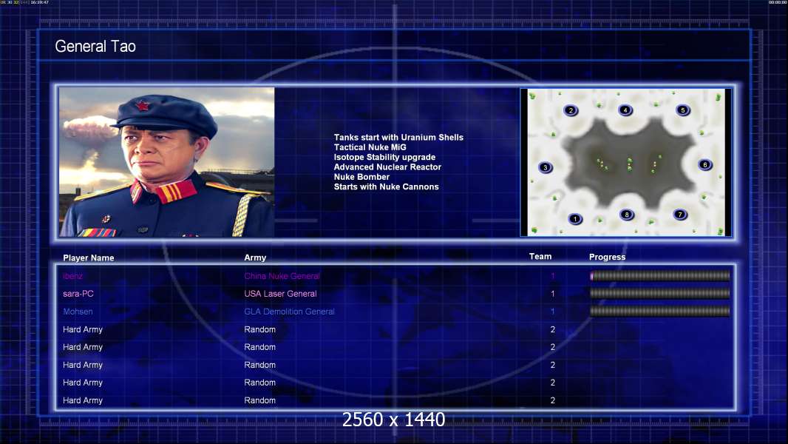The height and width of the screenshot is (444, 788).
Task: Click player name ibenz
Action: click(73, 276)
